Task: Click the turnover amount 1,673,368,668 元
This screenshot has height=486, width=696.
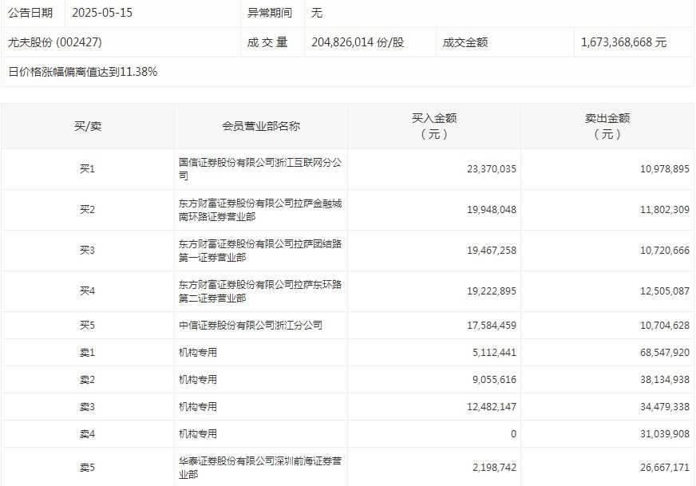Action: (623, 42)
